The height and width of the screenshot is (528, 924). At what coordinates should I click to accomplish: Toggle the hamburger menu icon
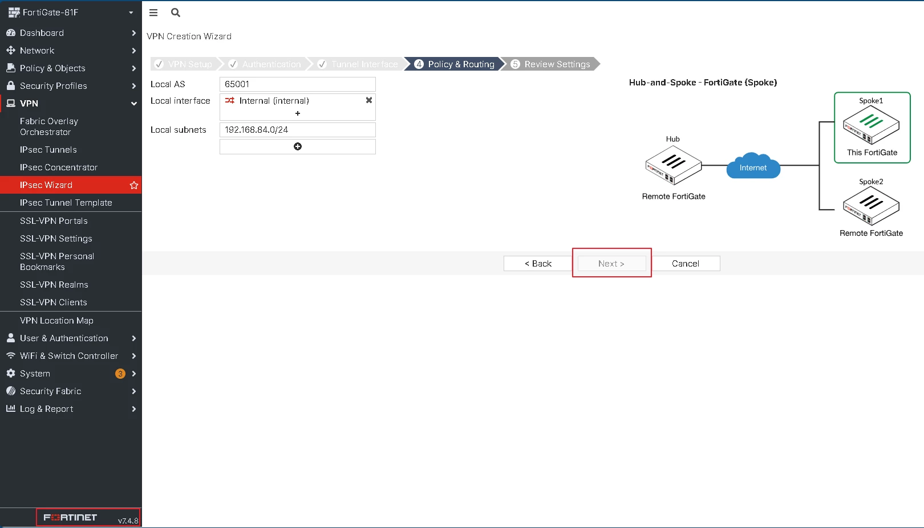coord(153,13)
